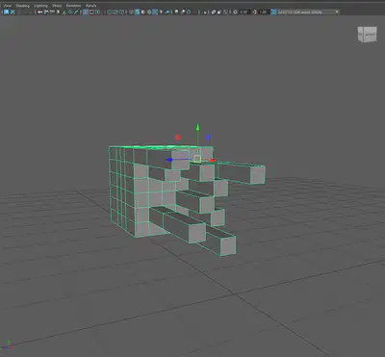Image resolution: width=385 pixels, height=357 pixels.
Task: Toggle the X-Ray Joints icon
Action: click(x=225, y=12)
